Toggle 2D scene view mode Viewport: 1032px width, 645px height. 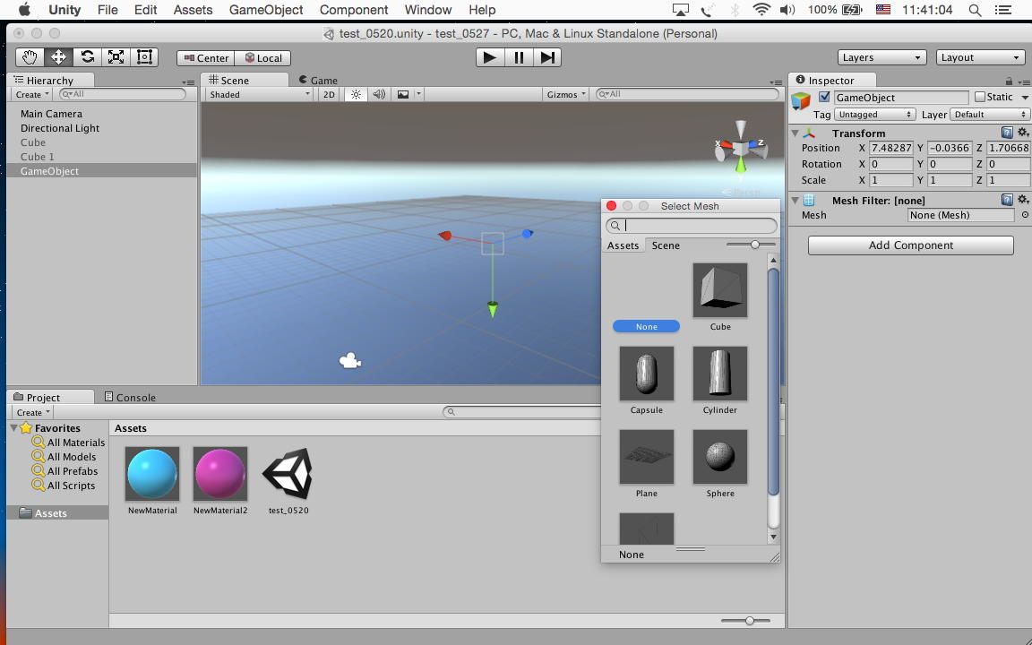click(329, 94)
